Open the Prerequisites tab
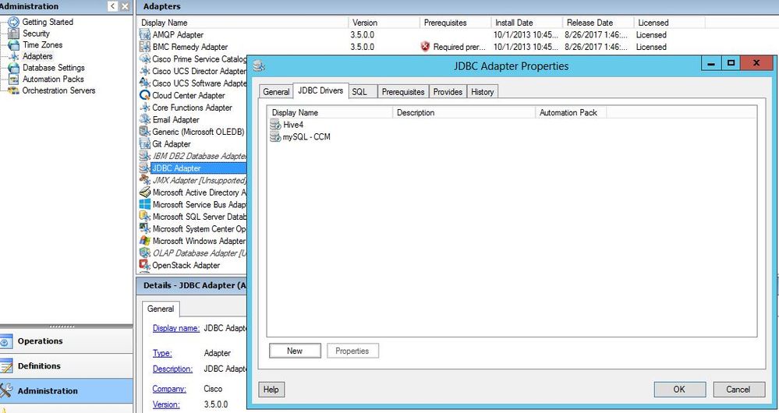 403,92
